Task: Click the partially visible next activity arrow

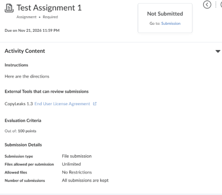Action: [221, 5]
